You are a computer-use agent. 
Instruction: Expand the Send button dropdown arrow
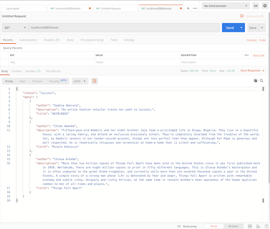click(241, 28)
